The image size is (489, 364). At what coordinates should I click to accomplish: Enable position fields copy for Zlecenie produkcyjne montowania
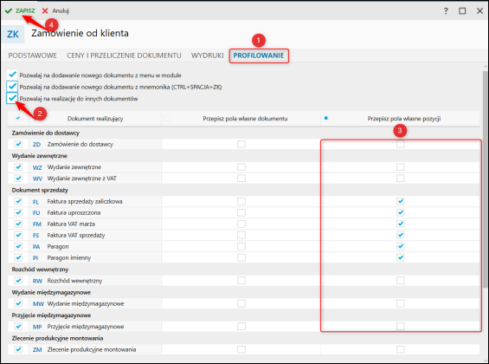pyautogui.click(x=401, y=349)
